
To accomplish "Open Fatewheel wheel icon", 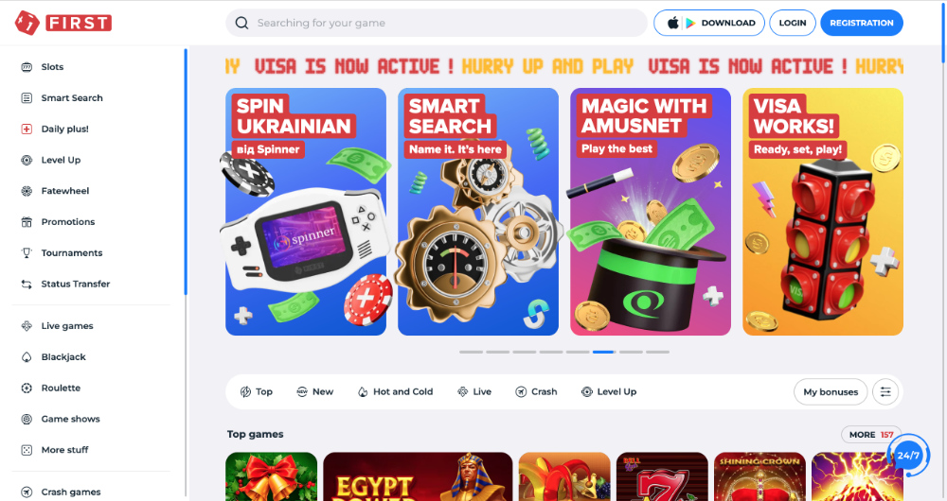I will pyautogui.click(x=27, y=191).
